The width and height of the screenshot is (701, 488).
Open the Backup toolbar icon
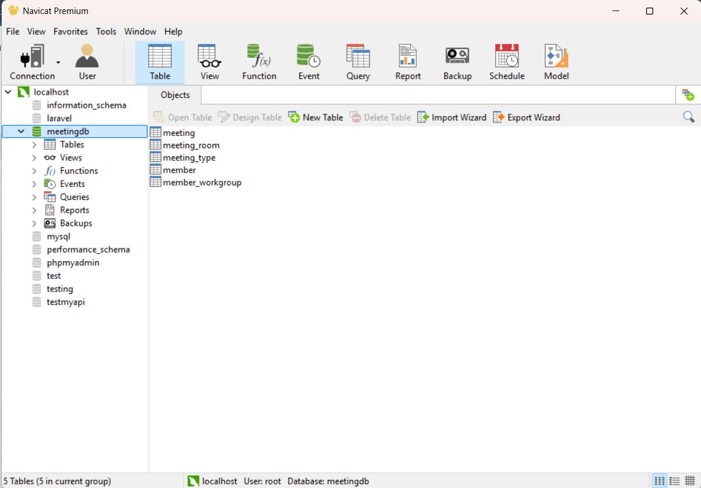point(457,62)
